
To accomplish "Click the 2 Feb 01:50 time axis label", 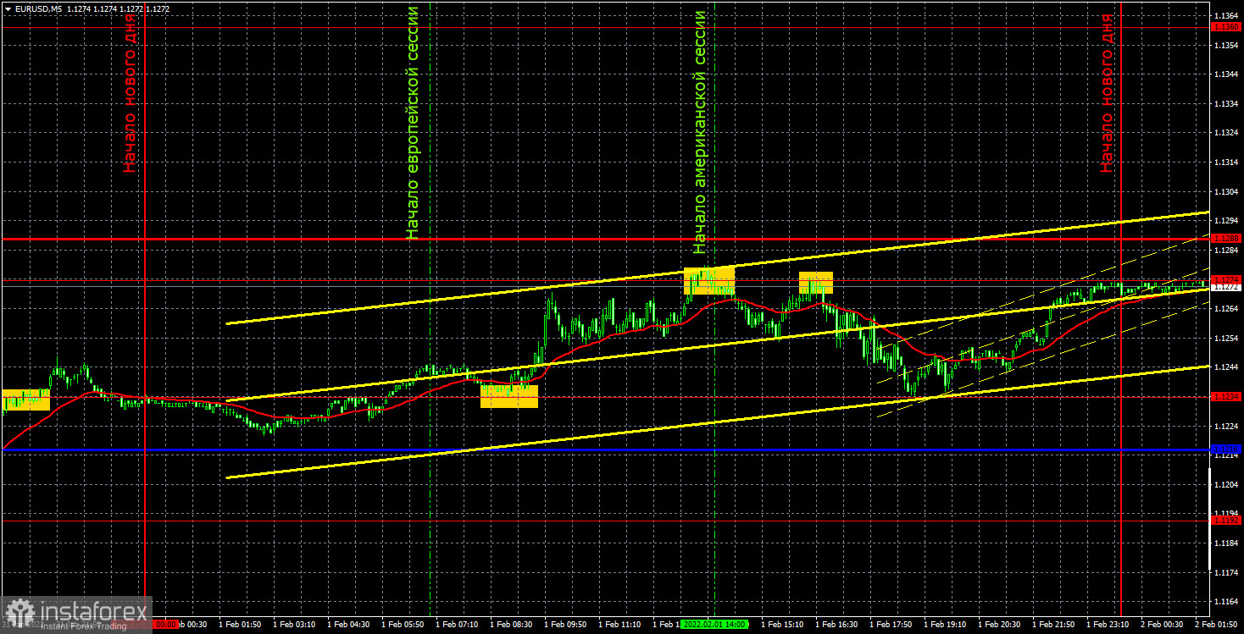I will (x=1216, y=624).
